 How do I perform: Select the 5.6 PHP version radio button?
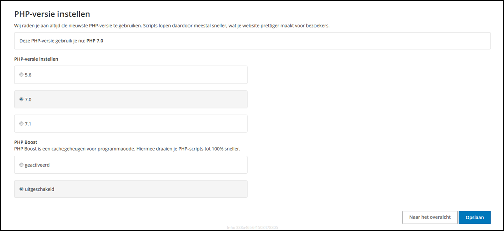coord(21,75)
